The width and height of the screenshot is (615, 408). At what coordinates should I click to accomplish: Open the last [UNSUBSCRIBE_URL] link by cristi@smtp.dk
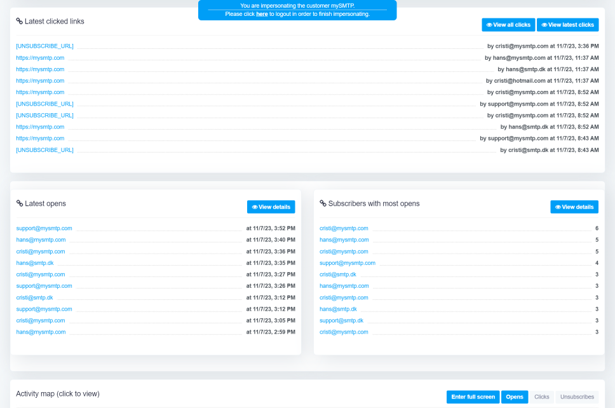[44, 150]
